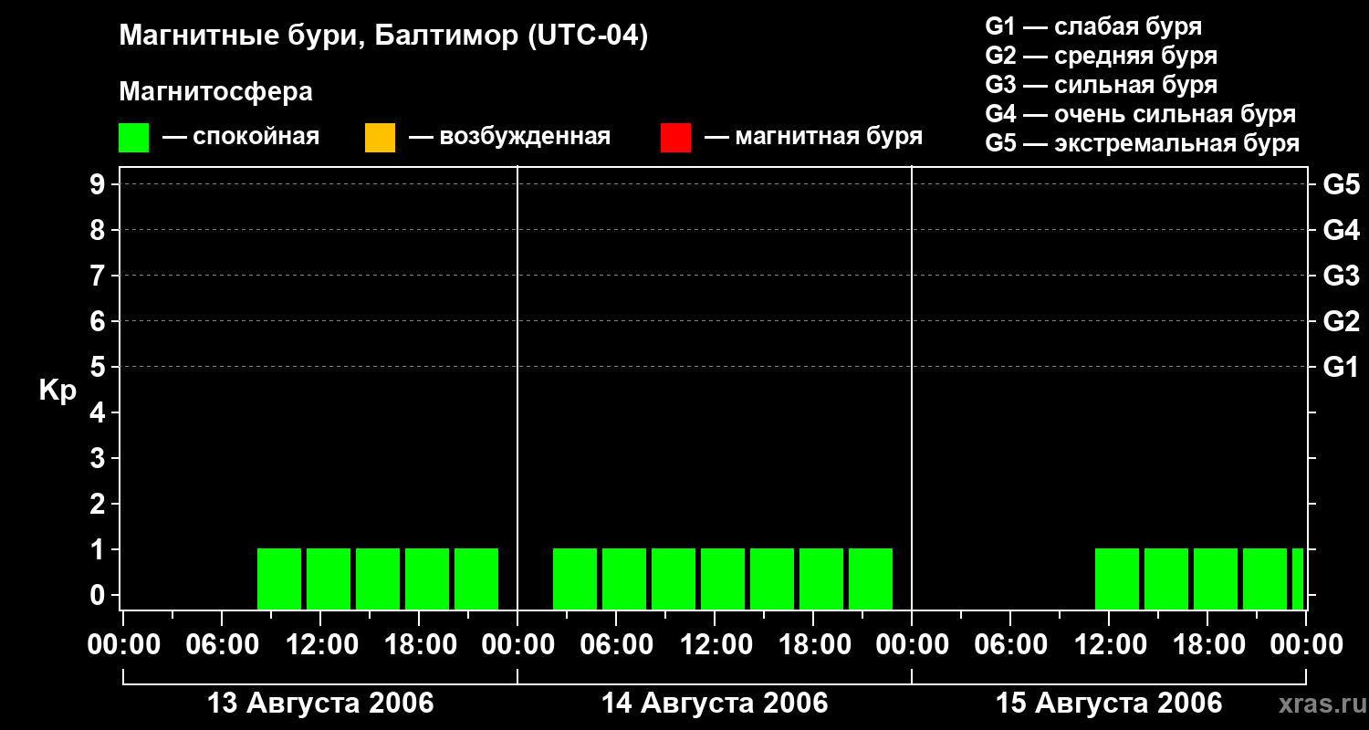Click the narrow final green bar on 15 August

pyautogui.click(x=1298, y=579)
